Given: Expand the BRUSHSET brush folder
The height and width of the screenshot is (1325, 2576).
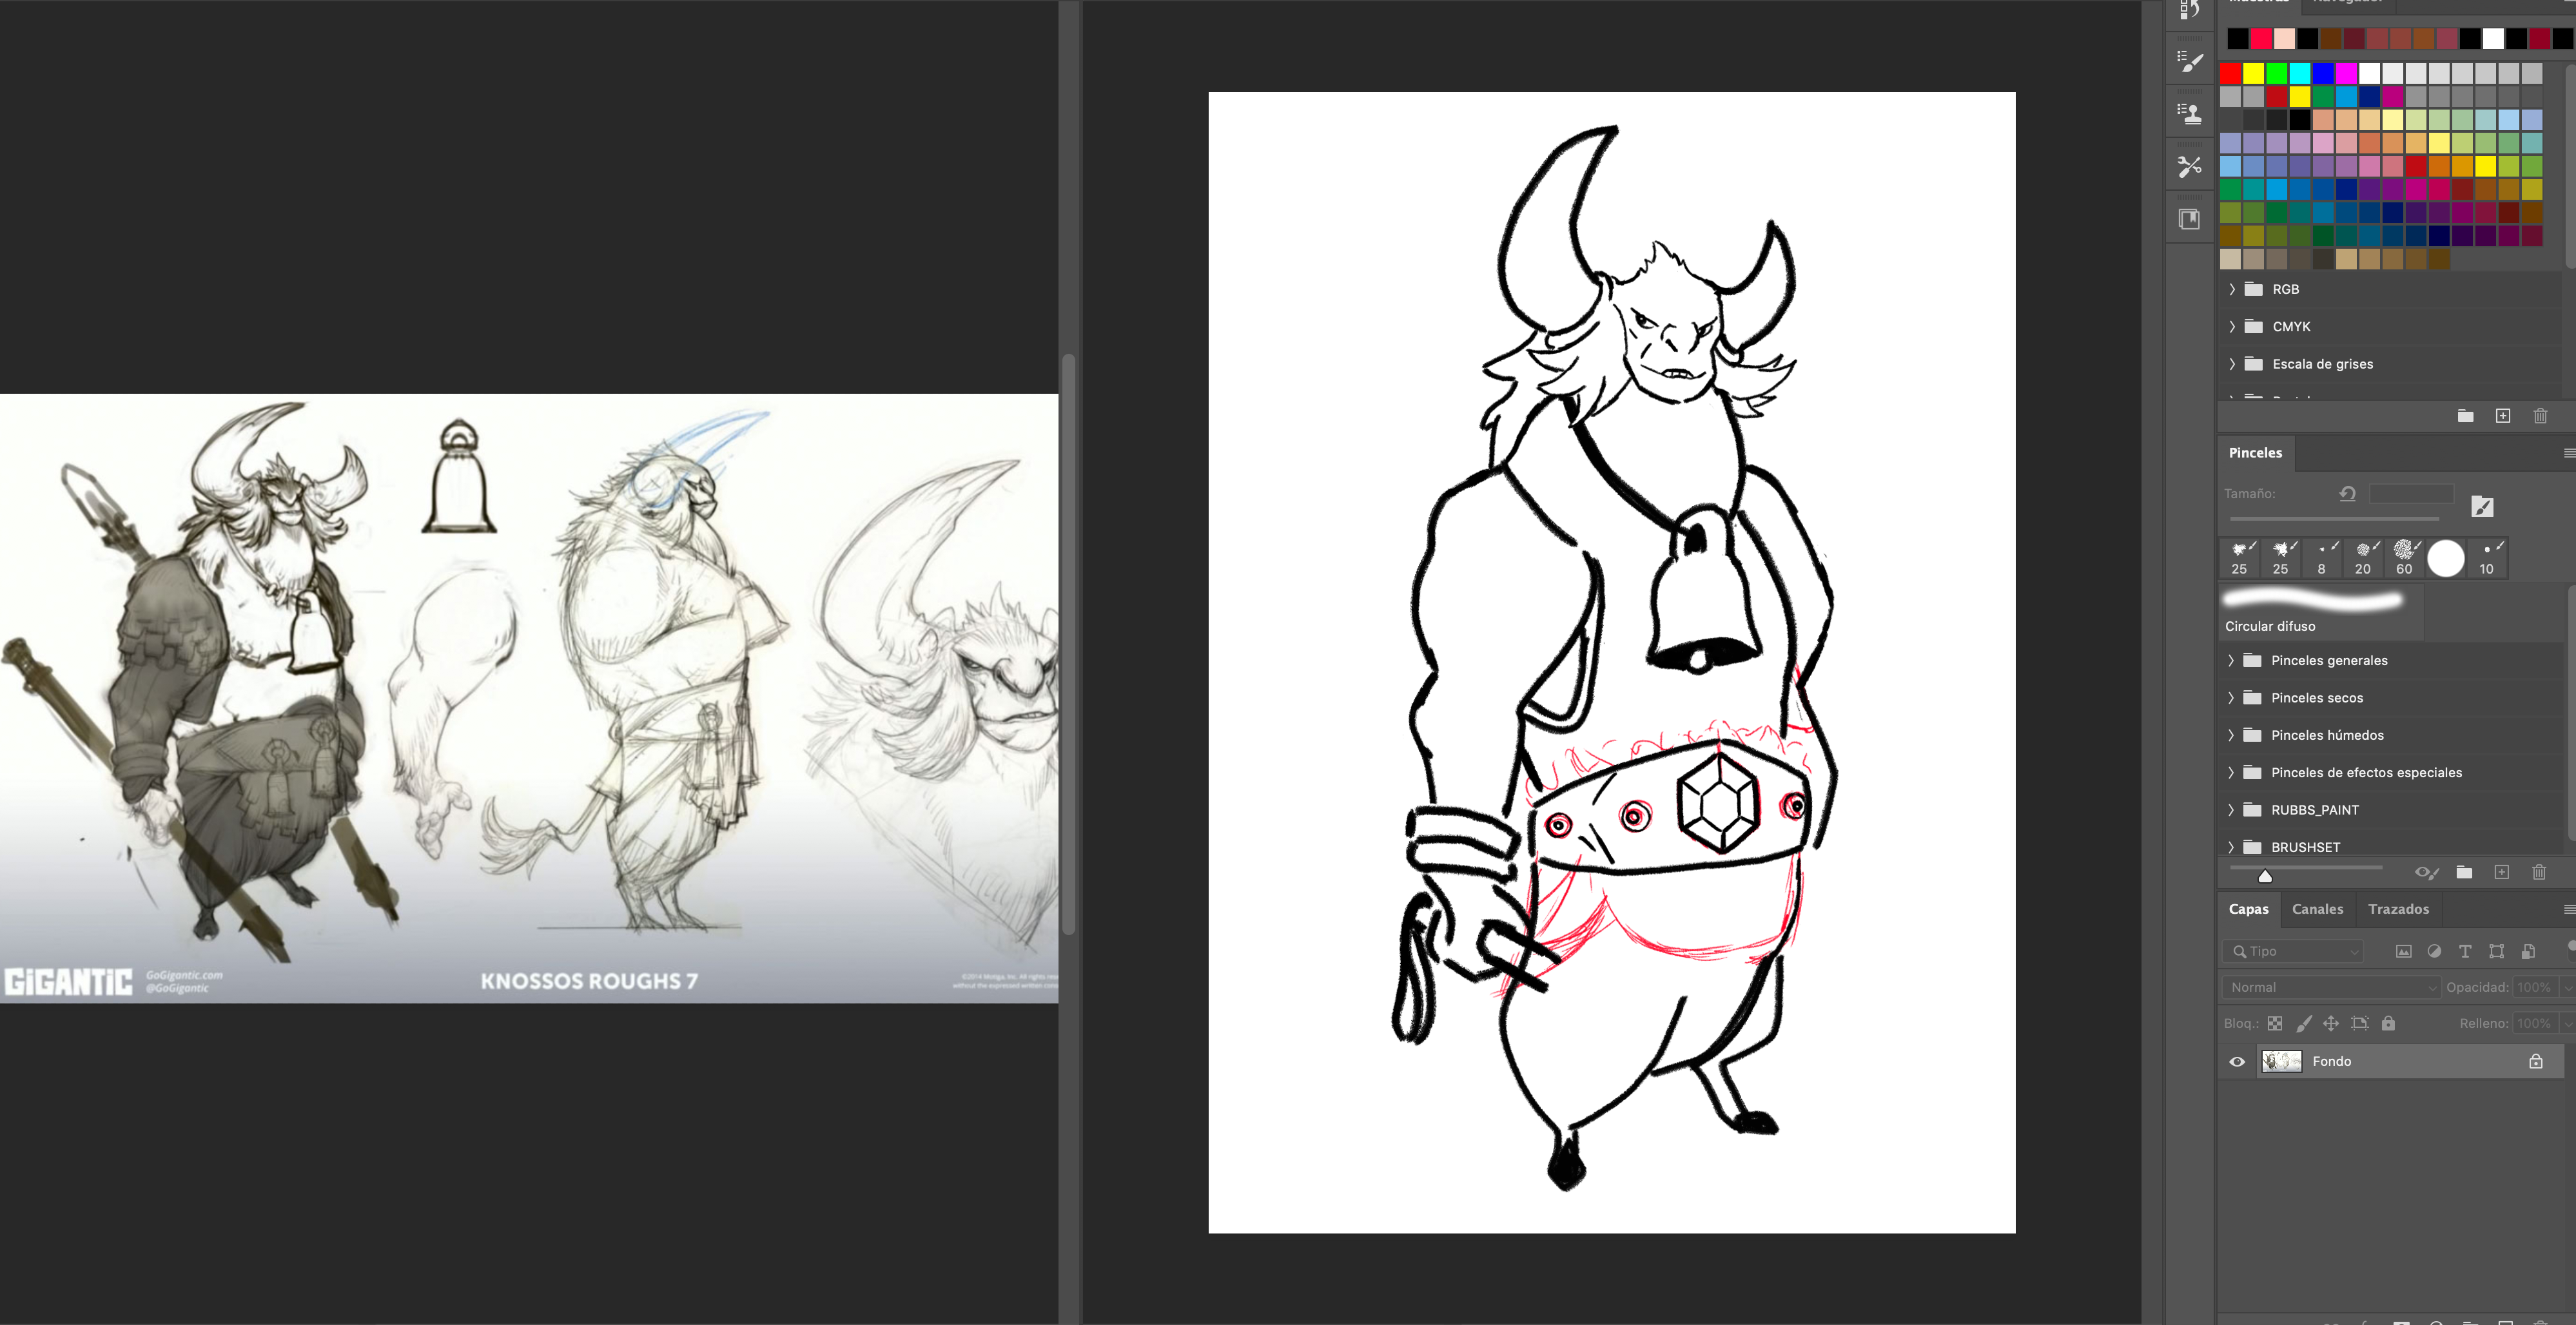Looking at the screenshot, I should (x=2231, y=847).
